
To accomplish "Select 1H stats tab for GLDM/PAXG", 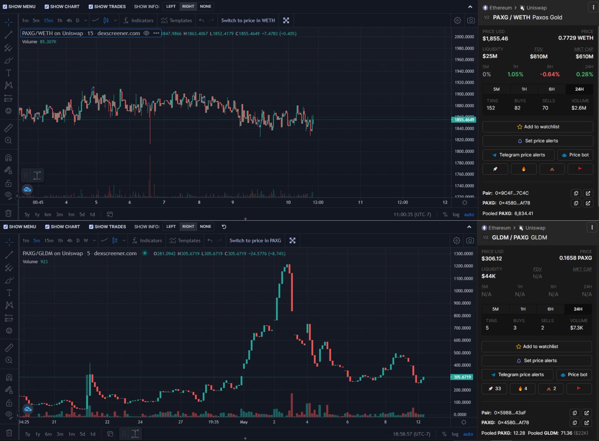I will point(523,309).
